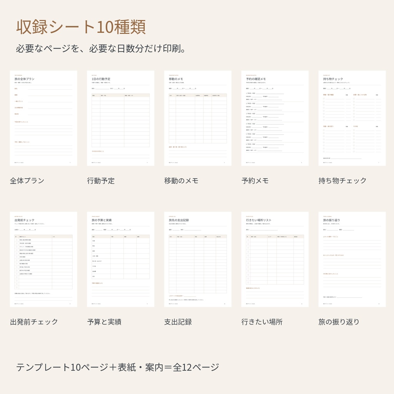The width and height of the screenshot is (394, 394).
Task: Click the 全体プラン caption
Action: click(27, 181)
